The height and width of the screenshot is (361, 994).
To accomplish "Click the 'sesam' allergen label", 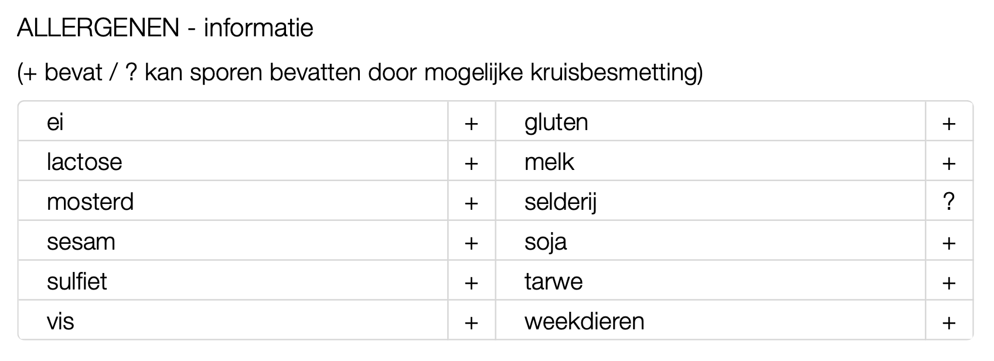I will tap(81, 242).
